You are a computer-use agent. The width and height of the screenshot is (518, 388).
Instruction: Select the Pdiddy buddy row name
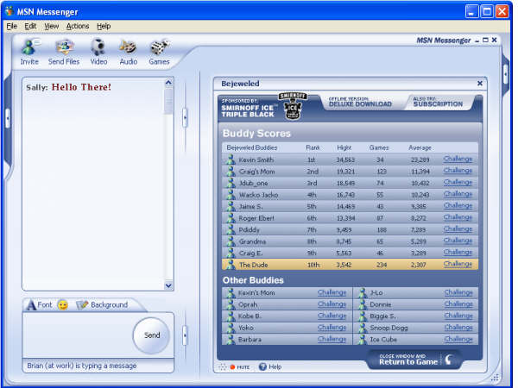coord(250,230)
